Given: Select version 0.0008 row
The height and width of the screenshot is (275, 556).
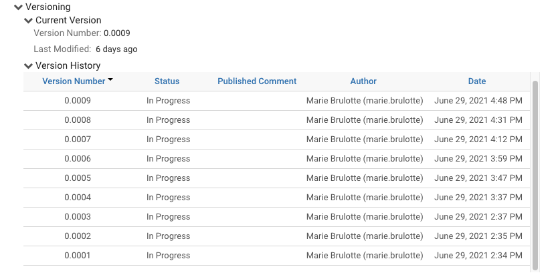Looking at the screenshot, I should (78, 120).
